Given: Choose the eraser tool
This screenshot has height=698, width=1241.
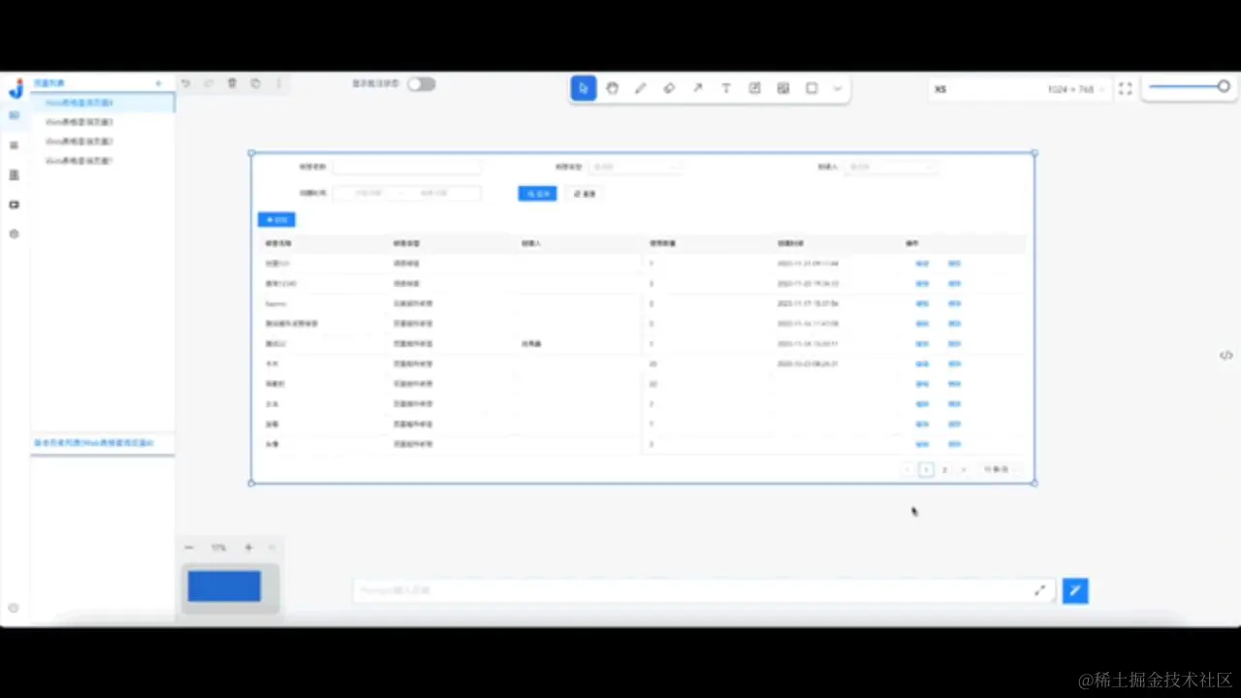Looking at the screenshot, I should [669, 88].
